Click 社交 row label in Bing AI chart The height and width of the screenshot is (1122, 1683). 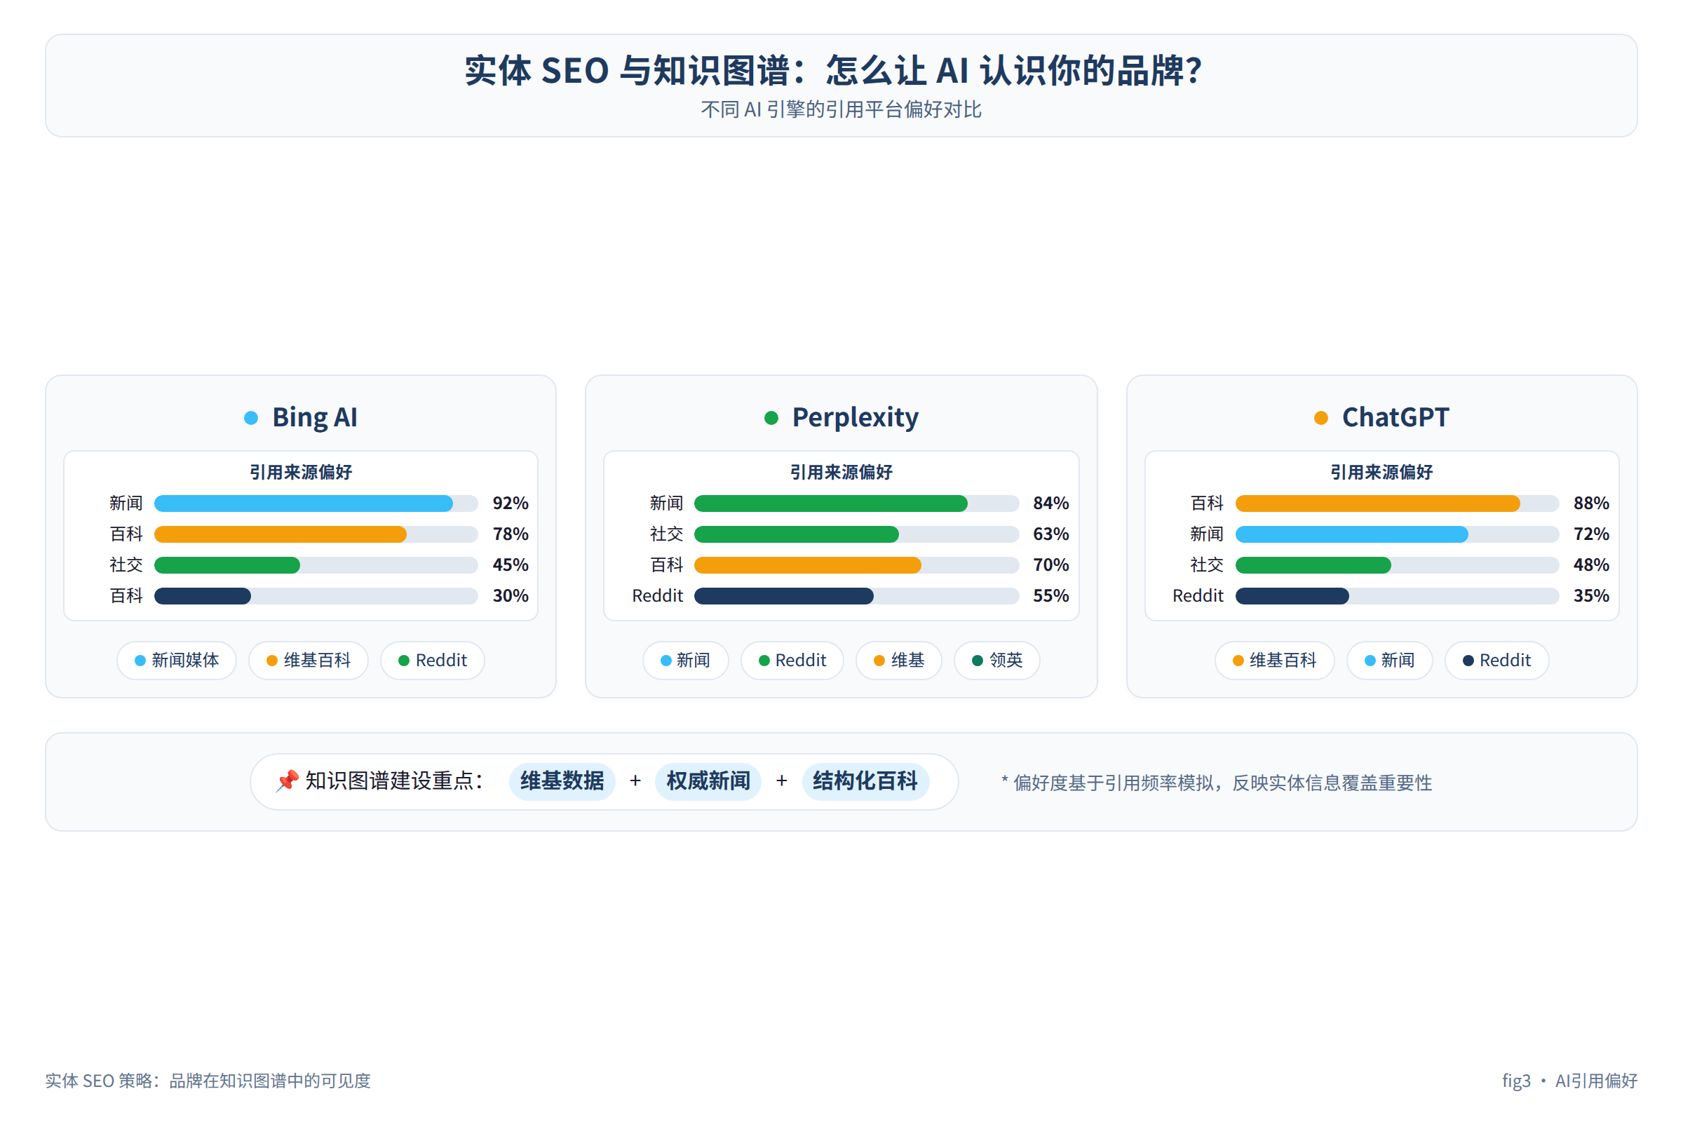126,565
